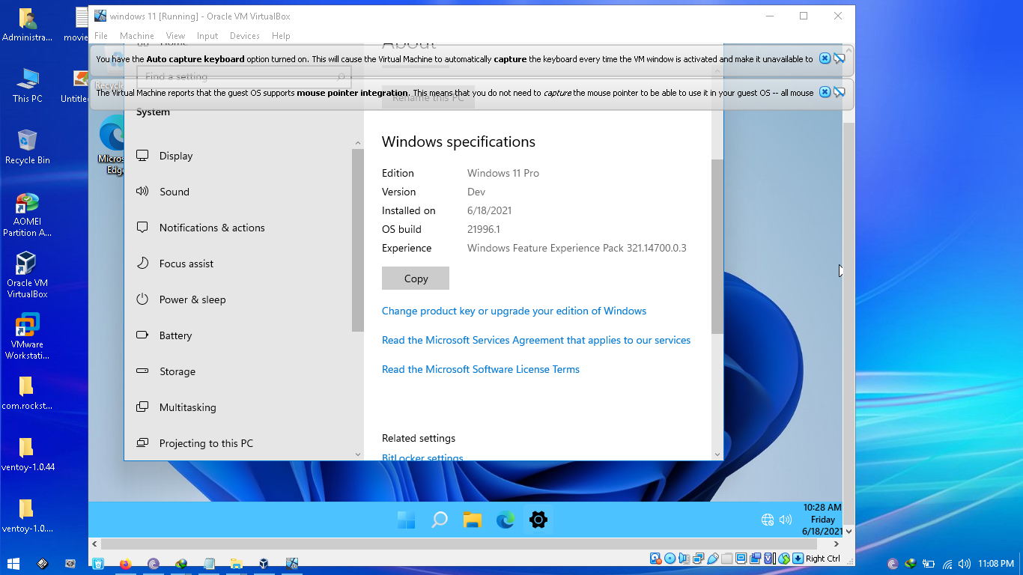
Task: Click the host tray battery icon
Action: coord(929,564)
